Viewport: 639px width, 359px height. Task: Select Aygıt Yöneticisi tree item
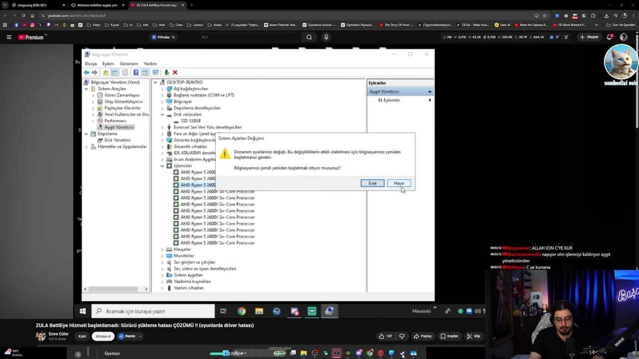pos(119,127)
